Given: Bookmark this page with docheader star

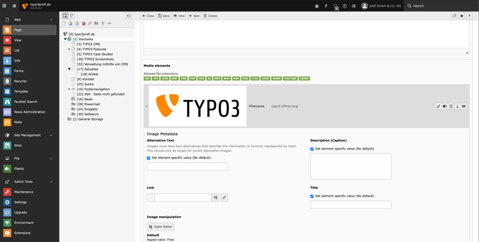Looking at the screenshot, I should (462, 16).
